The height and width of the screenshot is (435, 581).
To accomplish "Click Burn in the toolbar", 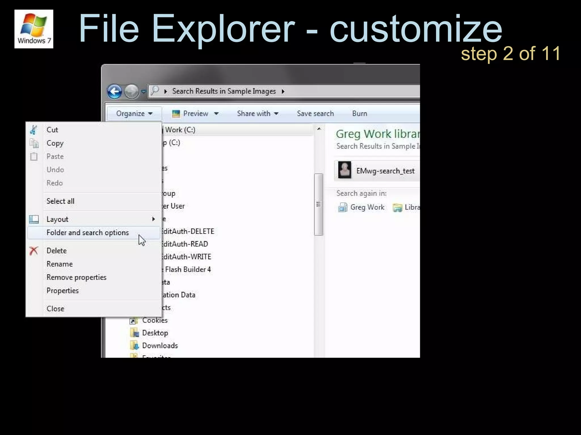I will [360, 114].
